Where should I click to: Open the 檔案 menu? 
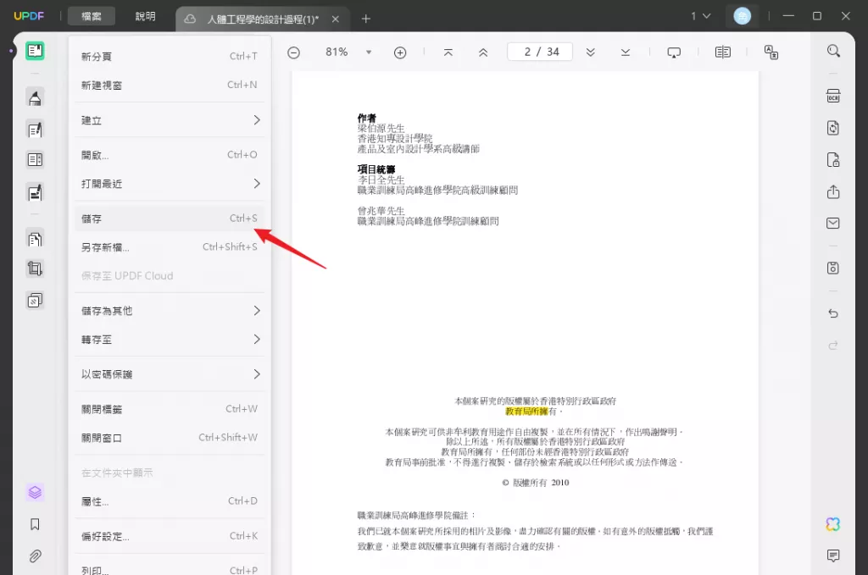pos(92,16)
